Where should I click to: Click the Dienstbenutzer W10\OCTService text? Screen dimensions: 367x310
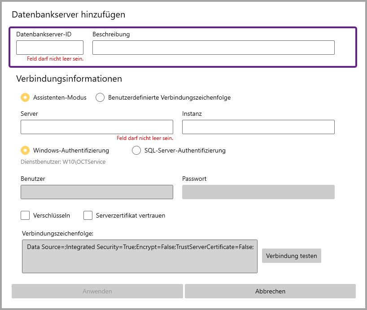(63, 162)
